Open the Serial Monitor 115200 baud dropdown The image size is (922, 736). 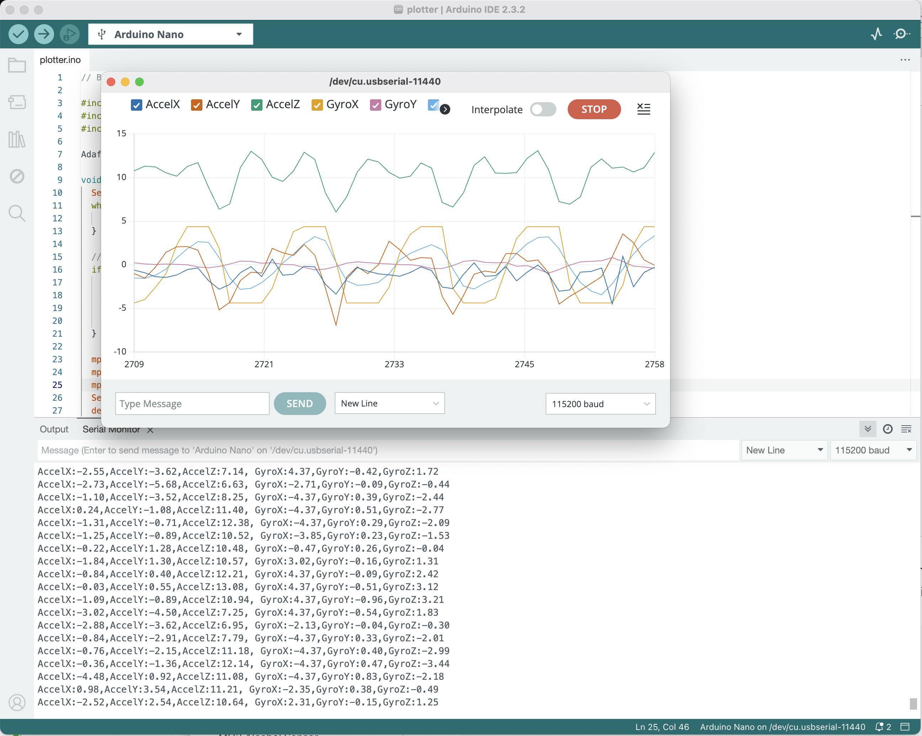(x=873, y=450)
